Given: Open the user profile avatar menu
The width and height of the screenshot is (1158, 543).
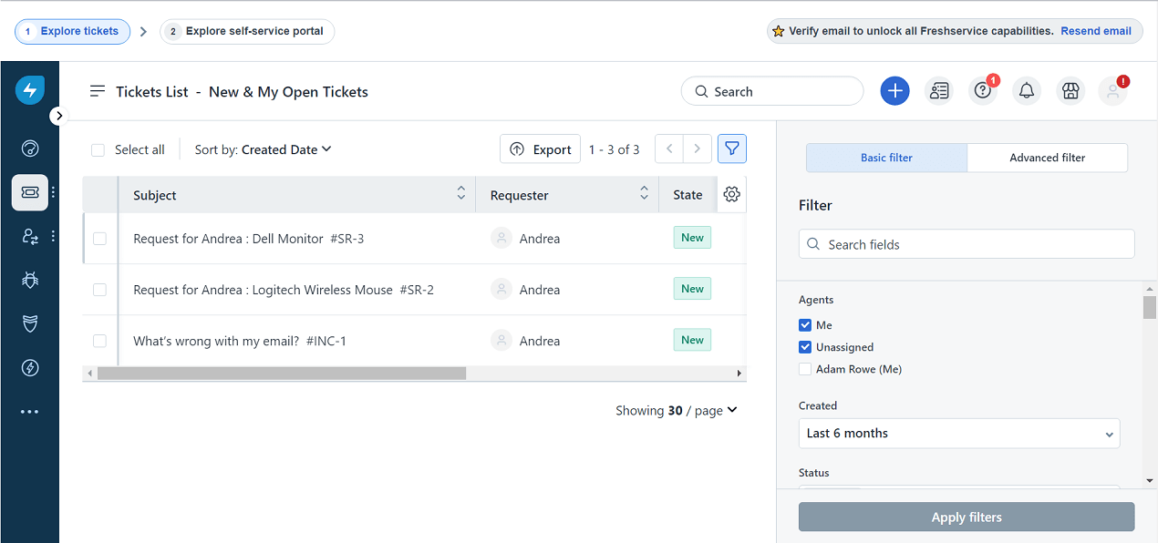Looking at the screenshot, I should [1113, 90].
